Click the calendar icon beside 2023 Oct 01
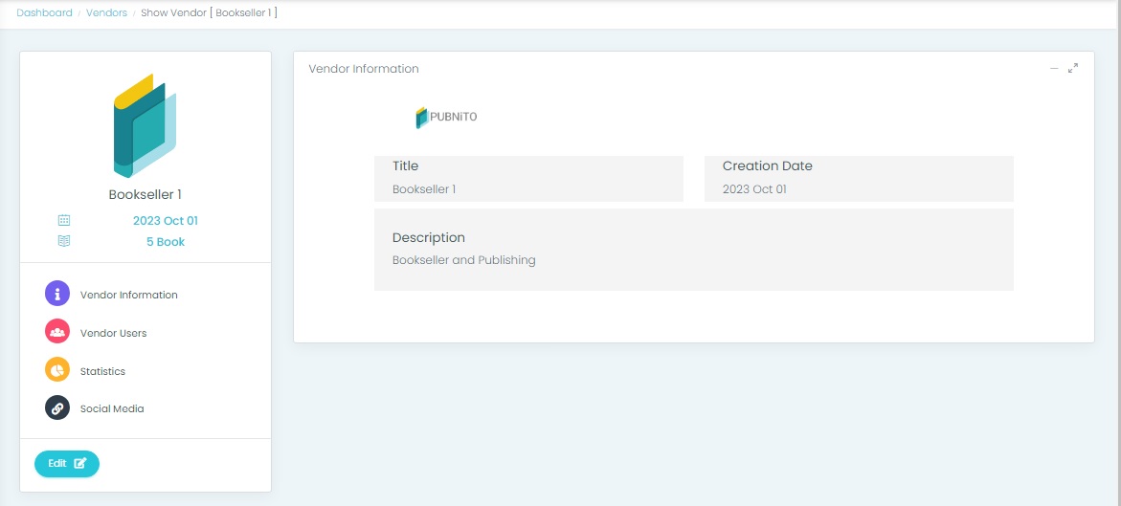 pos(64,220)
